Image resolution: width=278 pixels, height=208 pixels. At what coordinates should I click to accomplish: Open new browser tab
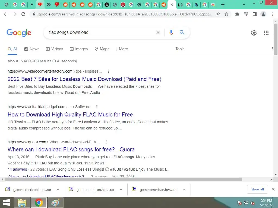[223, 5]
